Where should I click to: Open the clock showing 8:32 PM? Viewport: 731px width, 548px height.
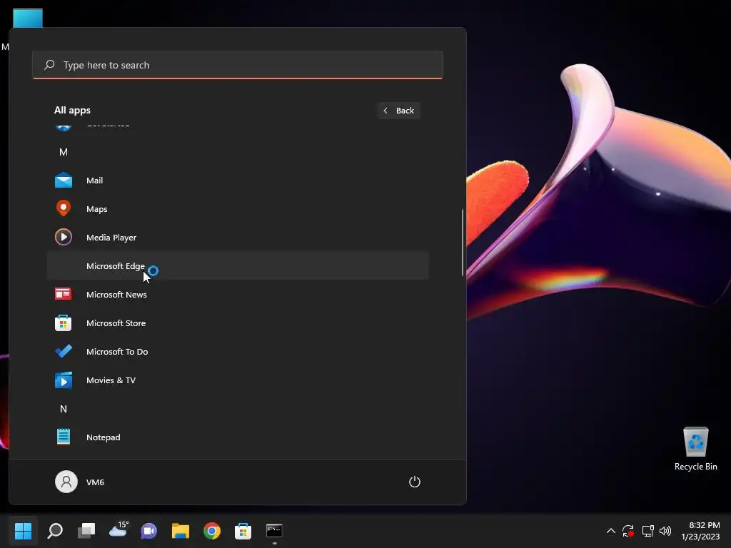pyautogui.click(x=700, y=531)
